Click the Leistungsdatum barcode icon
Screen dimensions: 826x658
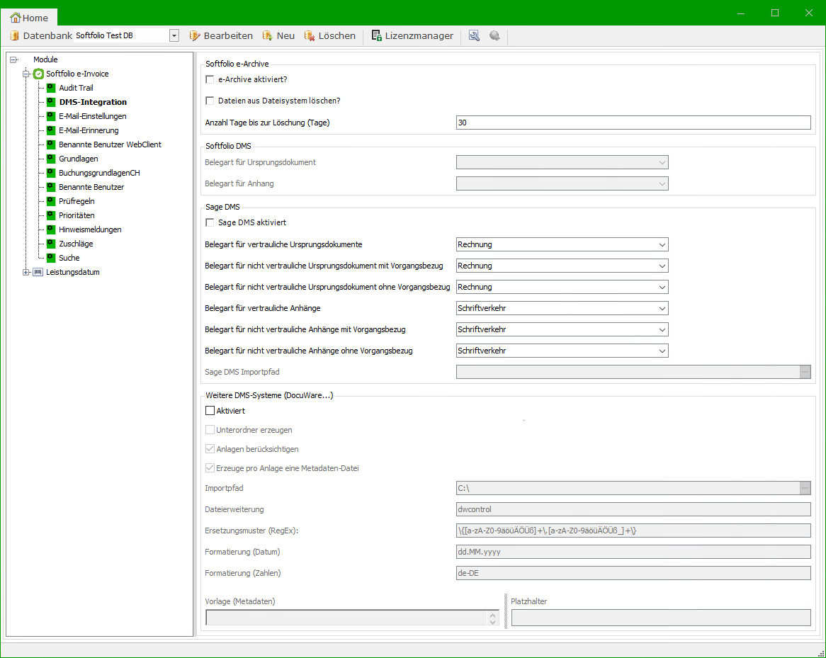38,272
